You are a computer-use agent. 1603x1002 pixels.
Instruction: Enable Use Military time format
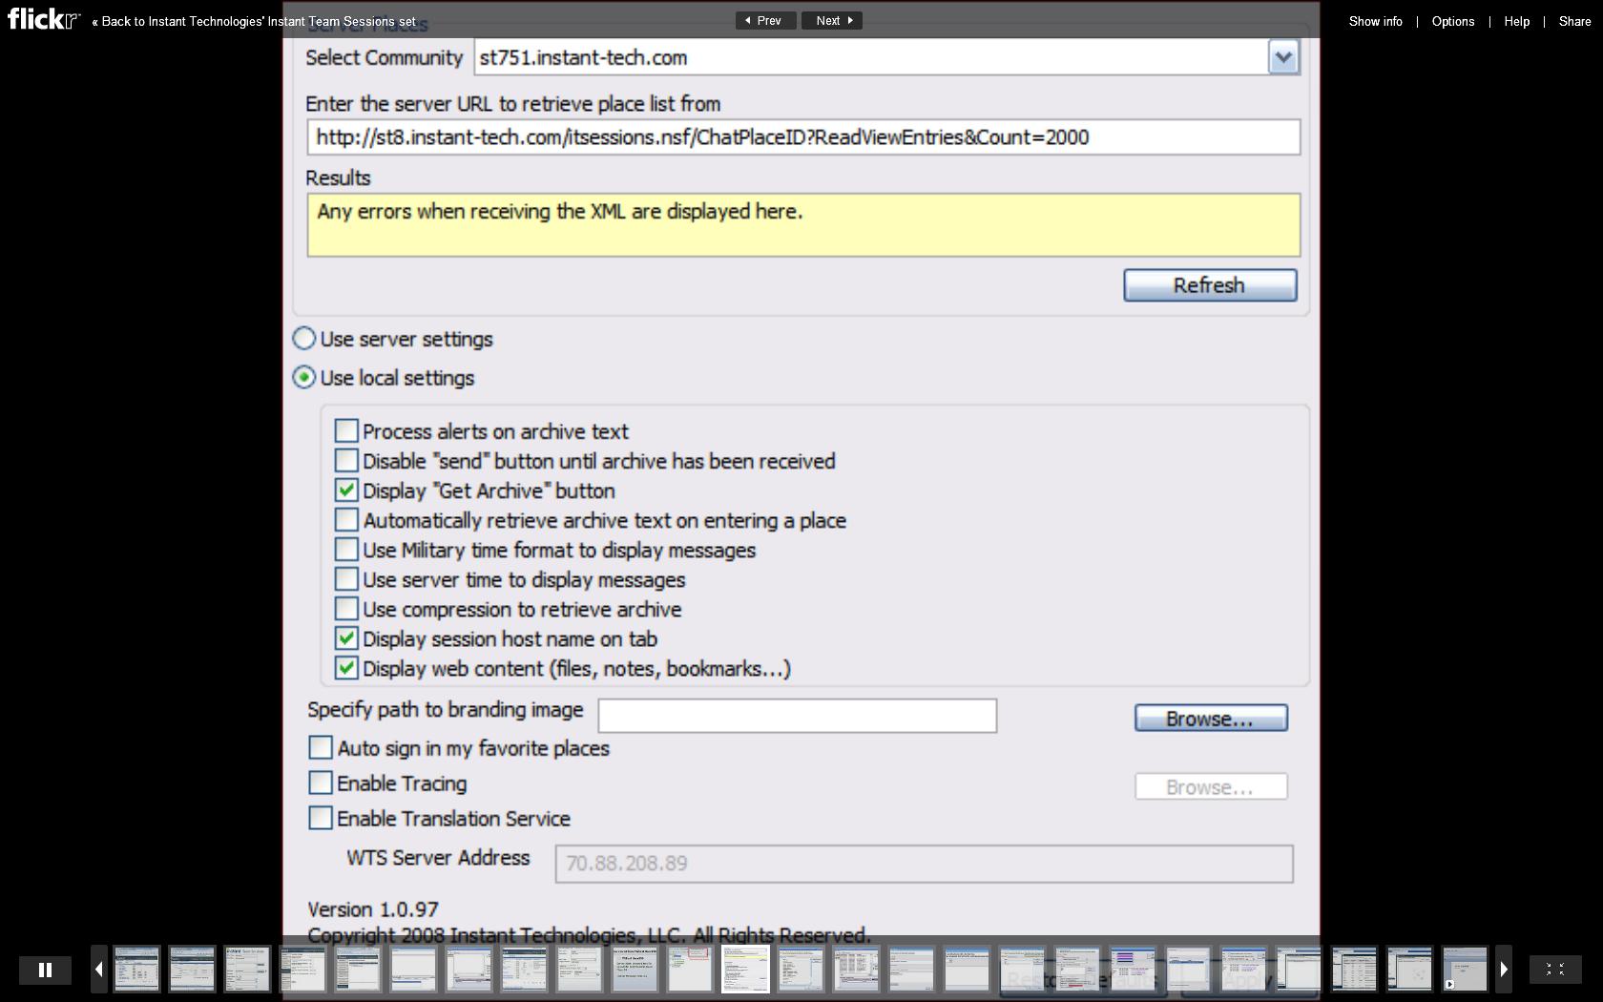346,550
